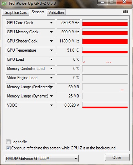Open the GPU Shader Clock dropdown arrow

[x=51, y=41]
